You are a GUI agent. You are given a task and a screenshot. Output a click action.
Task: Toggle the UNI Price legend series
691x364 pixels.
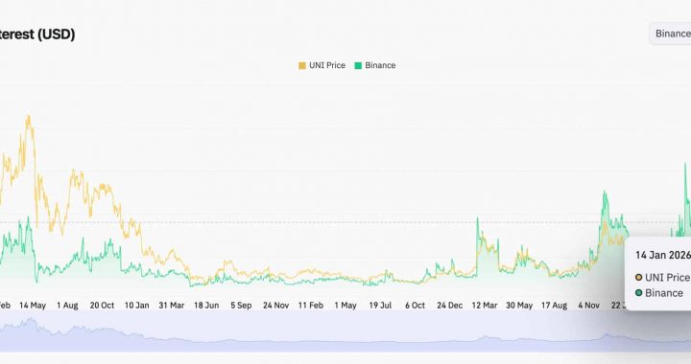point(322,65)
